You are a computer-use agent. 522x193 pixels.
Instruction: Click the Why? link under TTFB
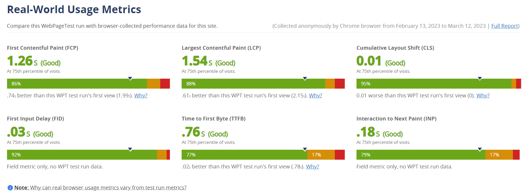tap(313, 167)
